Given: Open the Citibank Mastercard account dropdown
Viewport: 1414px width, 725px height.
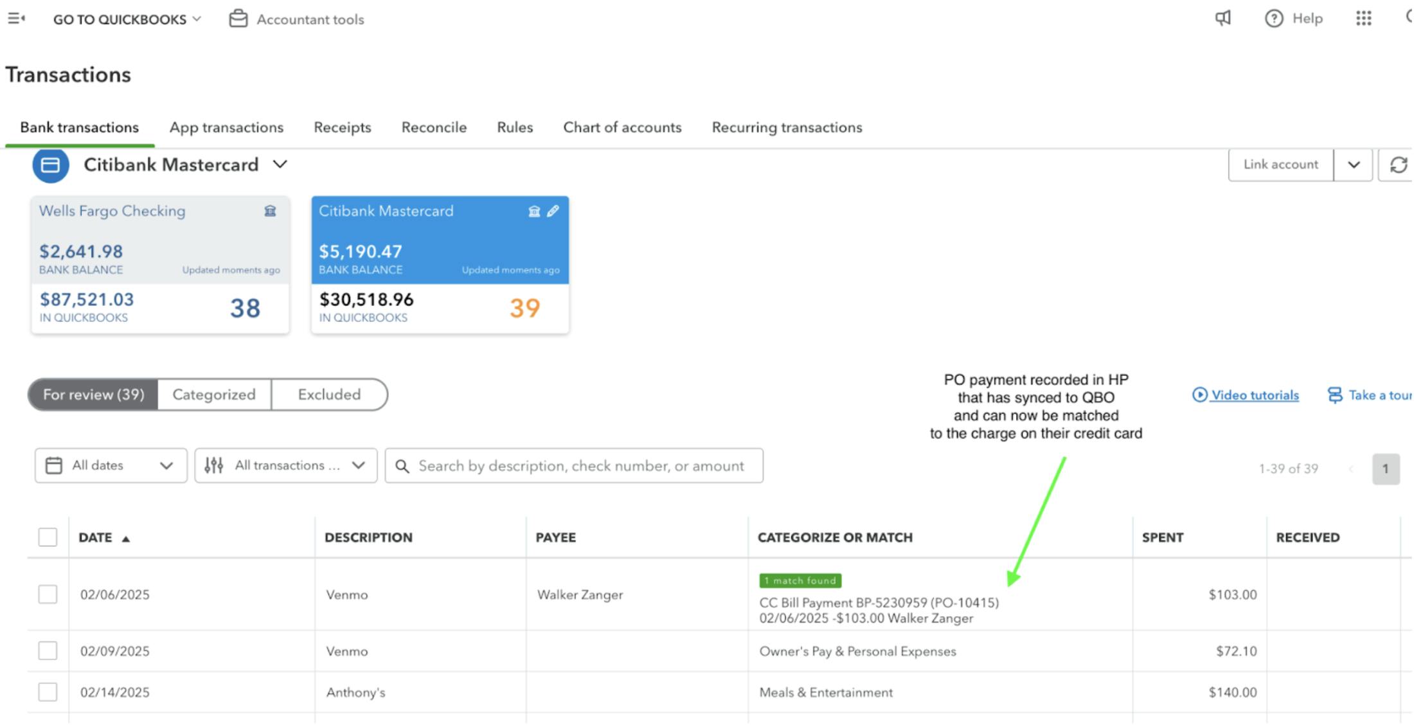Looking at the screenshot, I should tap(280, 165).
